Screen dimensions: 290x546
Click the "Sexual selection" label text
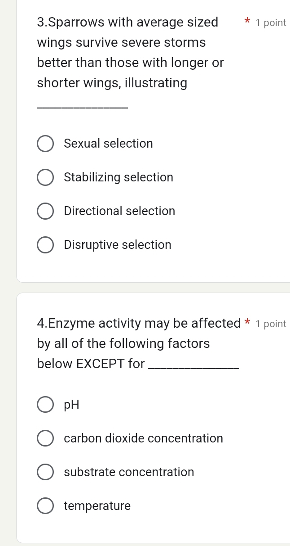coord(108,143)
